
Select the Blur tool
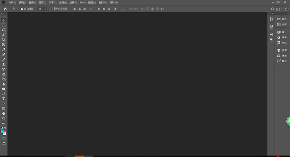pos(4,84)
